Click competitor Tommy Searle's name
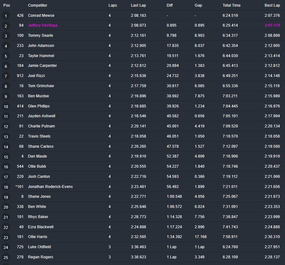This screenshot has width=285, height=265. [40, 36]
